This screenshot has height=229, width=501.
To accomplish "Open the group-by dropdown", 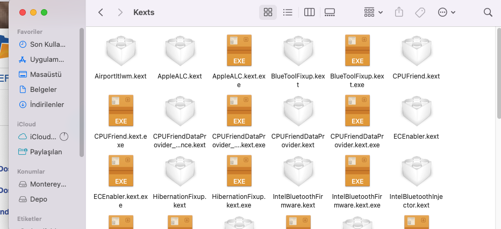I will tap(373, 12).
